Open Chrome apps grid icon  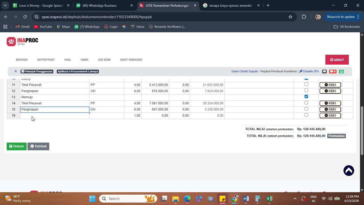tap(5, 27)
